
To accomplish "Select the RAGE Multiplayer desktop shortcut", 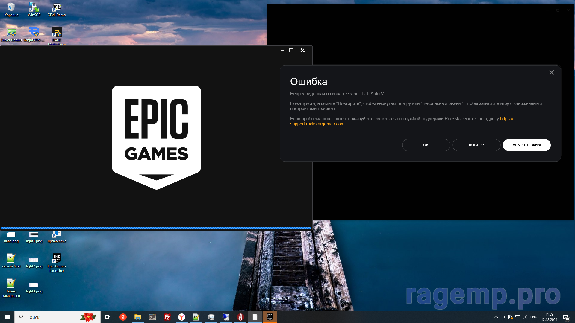I will pyautogui.click(x=57, y=36).
